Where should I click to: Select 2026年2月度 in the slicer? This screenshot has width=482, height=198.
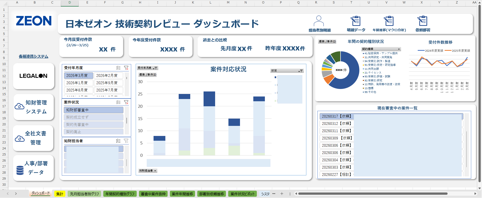[108, 76]
